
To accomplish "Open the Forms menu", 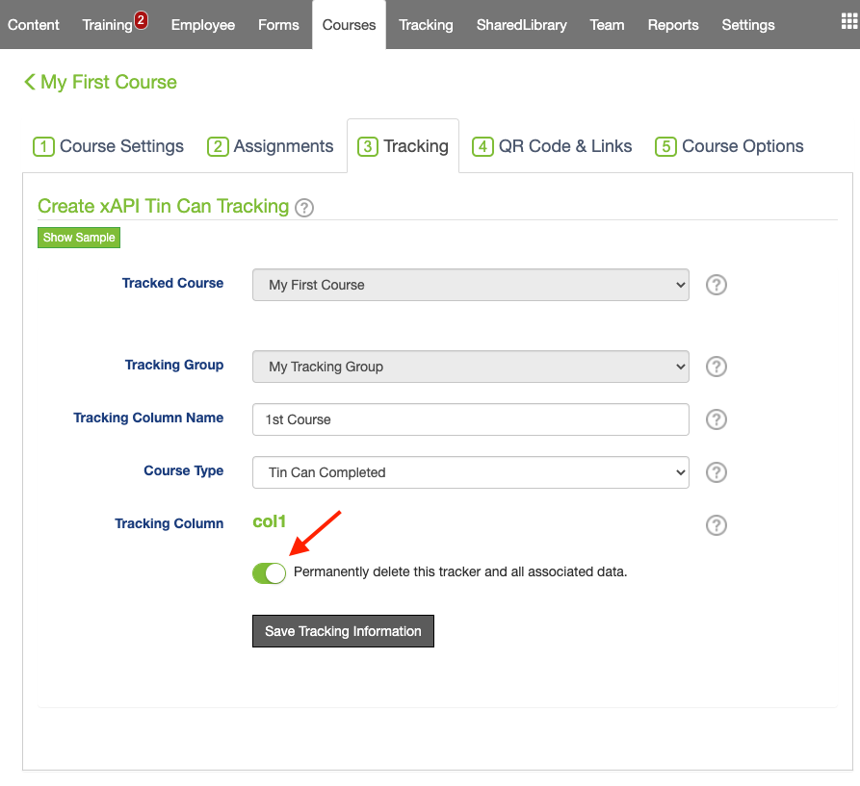I will click(x=278, y=25).
